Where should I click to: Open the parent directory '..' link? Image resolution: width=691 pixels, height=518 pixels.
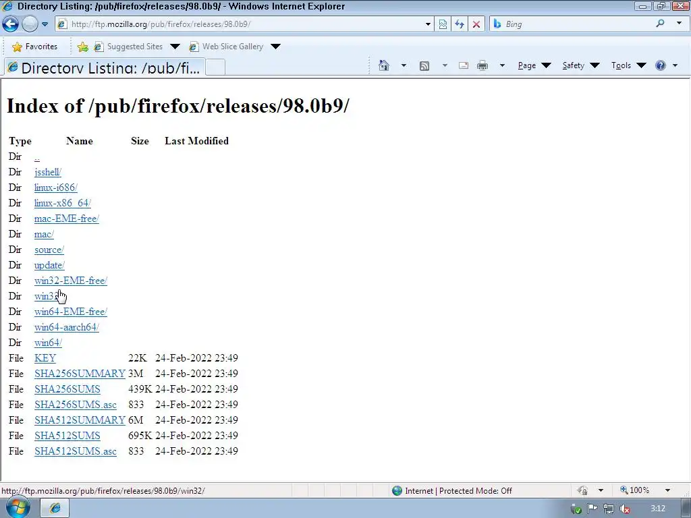37,156
